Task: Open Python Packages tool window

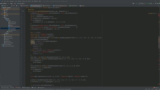Action: click(x=26, y=87)
